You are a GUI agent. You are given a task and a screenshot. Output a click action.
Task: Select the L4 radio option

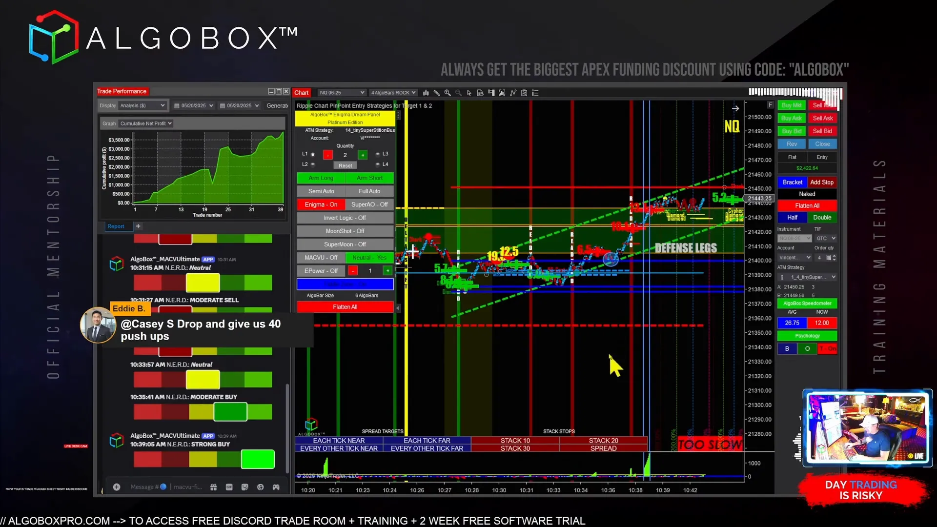377,164
